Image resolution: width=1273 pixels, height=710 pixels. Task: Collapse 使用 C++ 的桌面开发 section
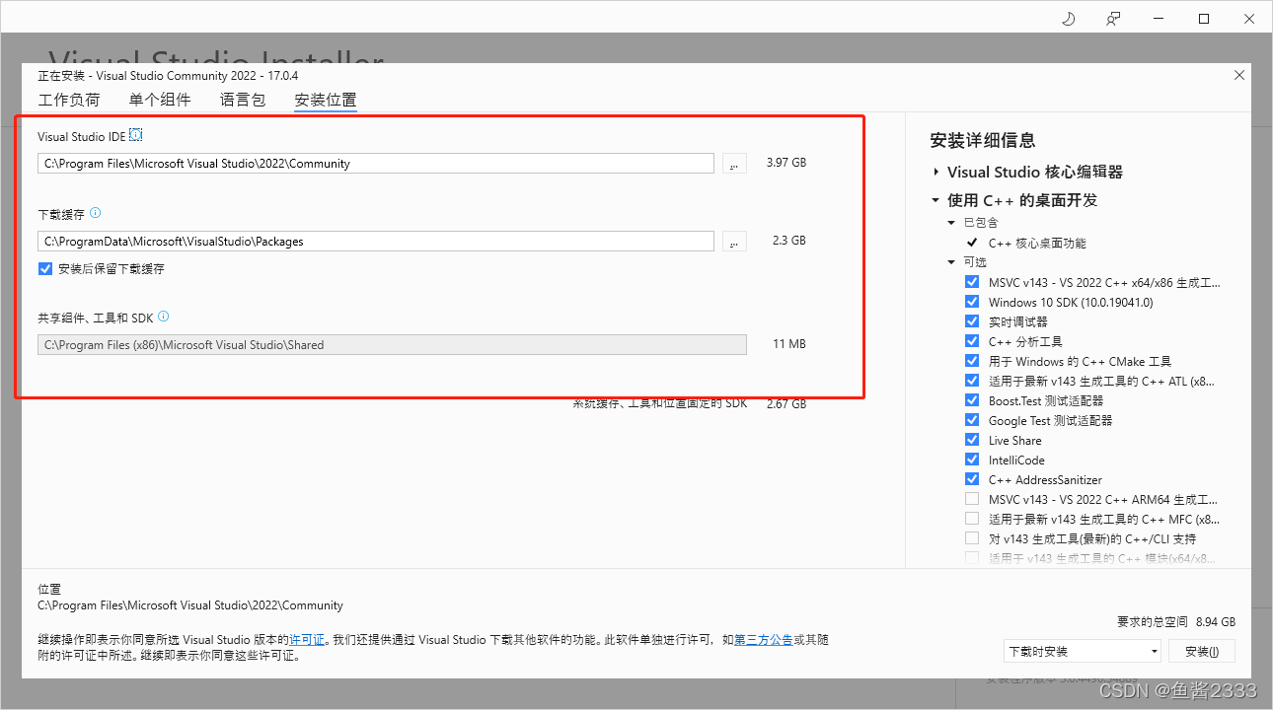(936, 200)
